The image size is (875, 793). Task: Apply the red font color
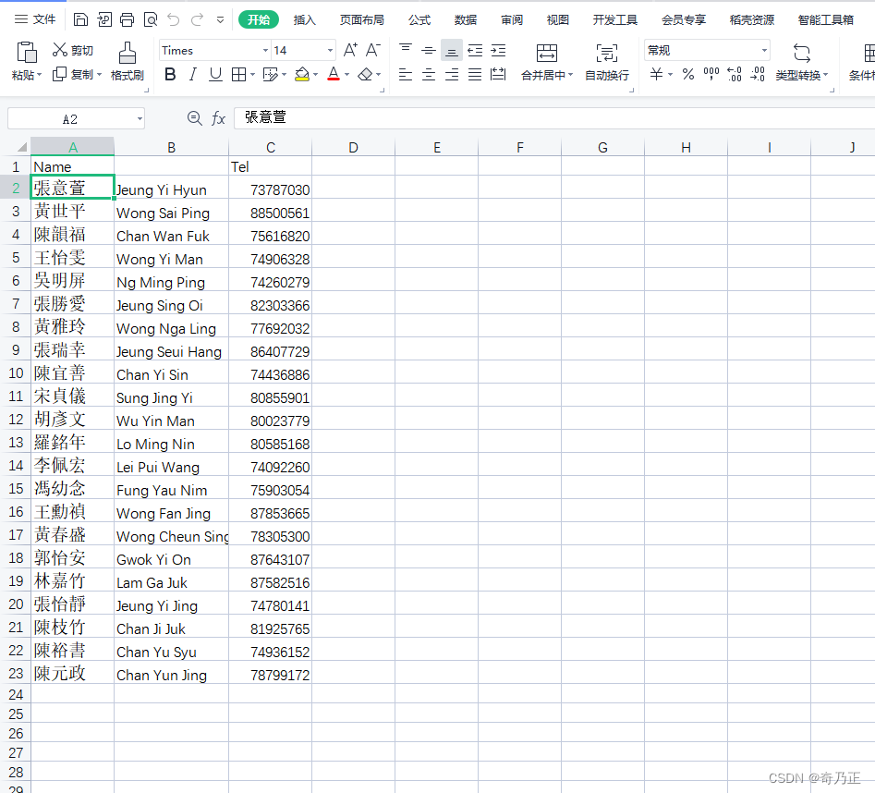pyautogui.click(x=334, y=74)
